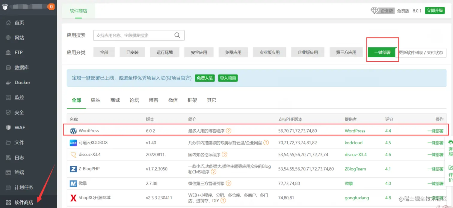Select the green 一键部署 category button
This screenshot has height=208, width=453.
pyautogui.click(x=382, y=52)
